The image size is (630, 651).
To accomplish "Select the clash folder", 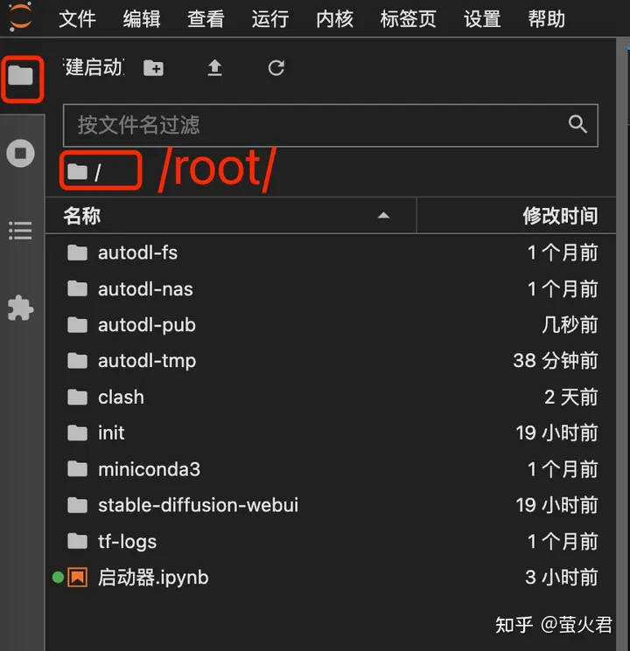I will pyautogui.click(x=331, y=398).
